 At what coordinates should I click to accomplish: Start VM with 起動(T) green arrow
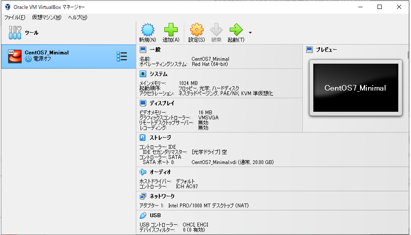pos(235,30)
